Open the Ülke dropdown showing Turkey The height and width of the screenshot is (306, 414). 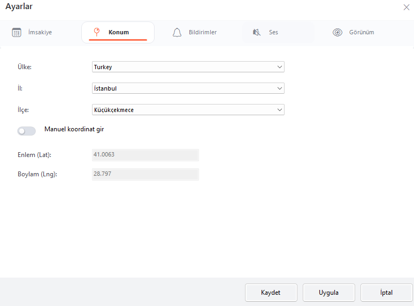point(188,67)
